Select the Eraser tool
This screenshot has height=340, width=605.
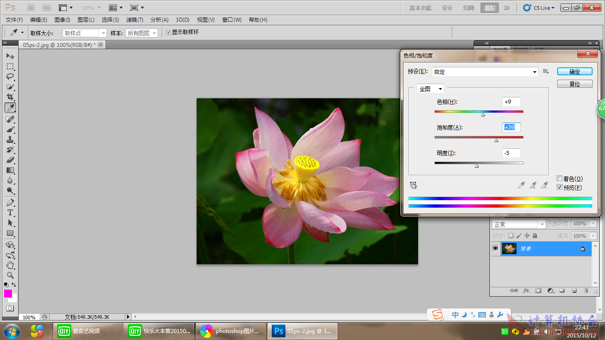click(x=10, y=160)
